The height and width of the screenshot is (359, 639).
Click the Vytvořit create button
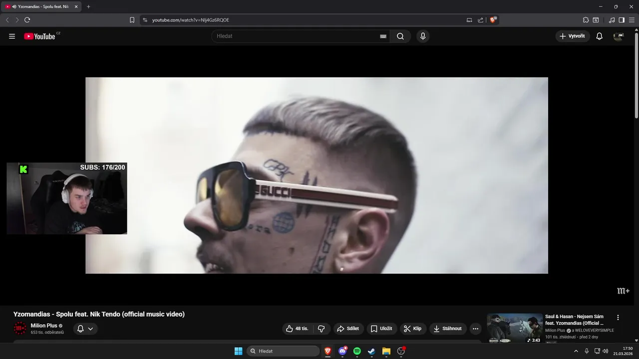point(573,36)
